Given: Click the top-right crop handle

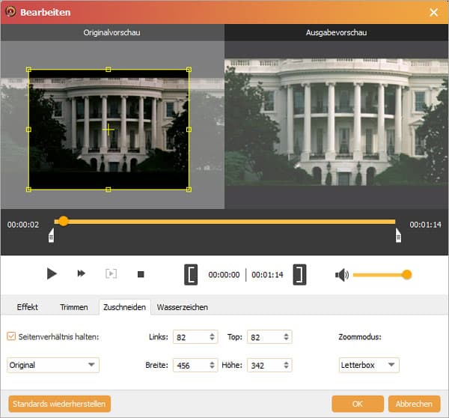Looking at the screenshot, I should coord(189,70).
